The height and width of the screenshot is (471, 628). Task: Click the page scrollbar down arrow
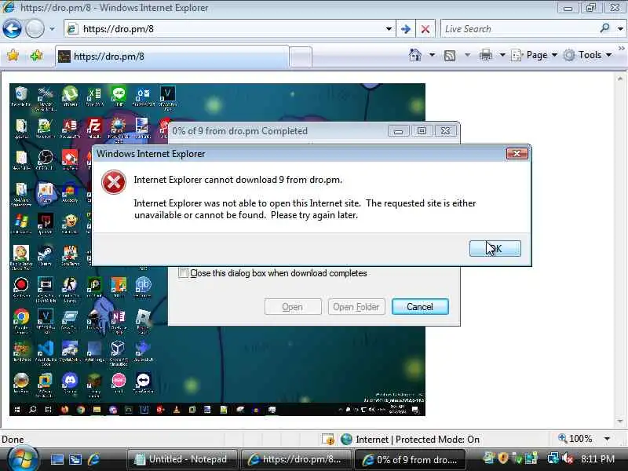[x=620, y=422]
